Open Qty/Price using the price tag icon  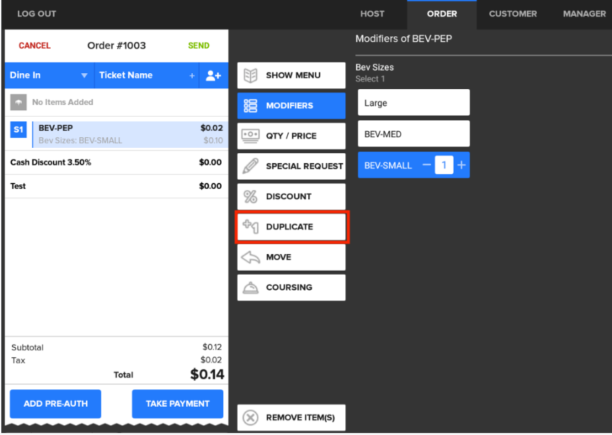pyautogui.click(x=251, y=135)
